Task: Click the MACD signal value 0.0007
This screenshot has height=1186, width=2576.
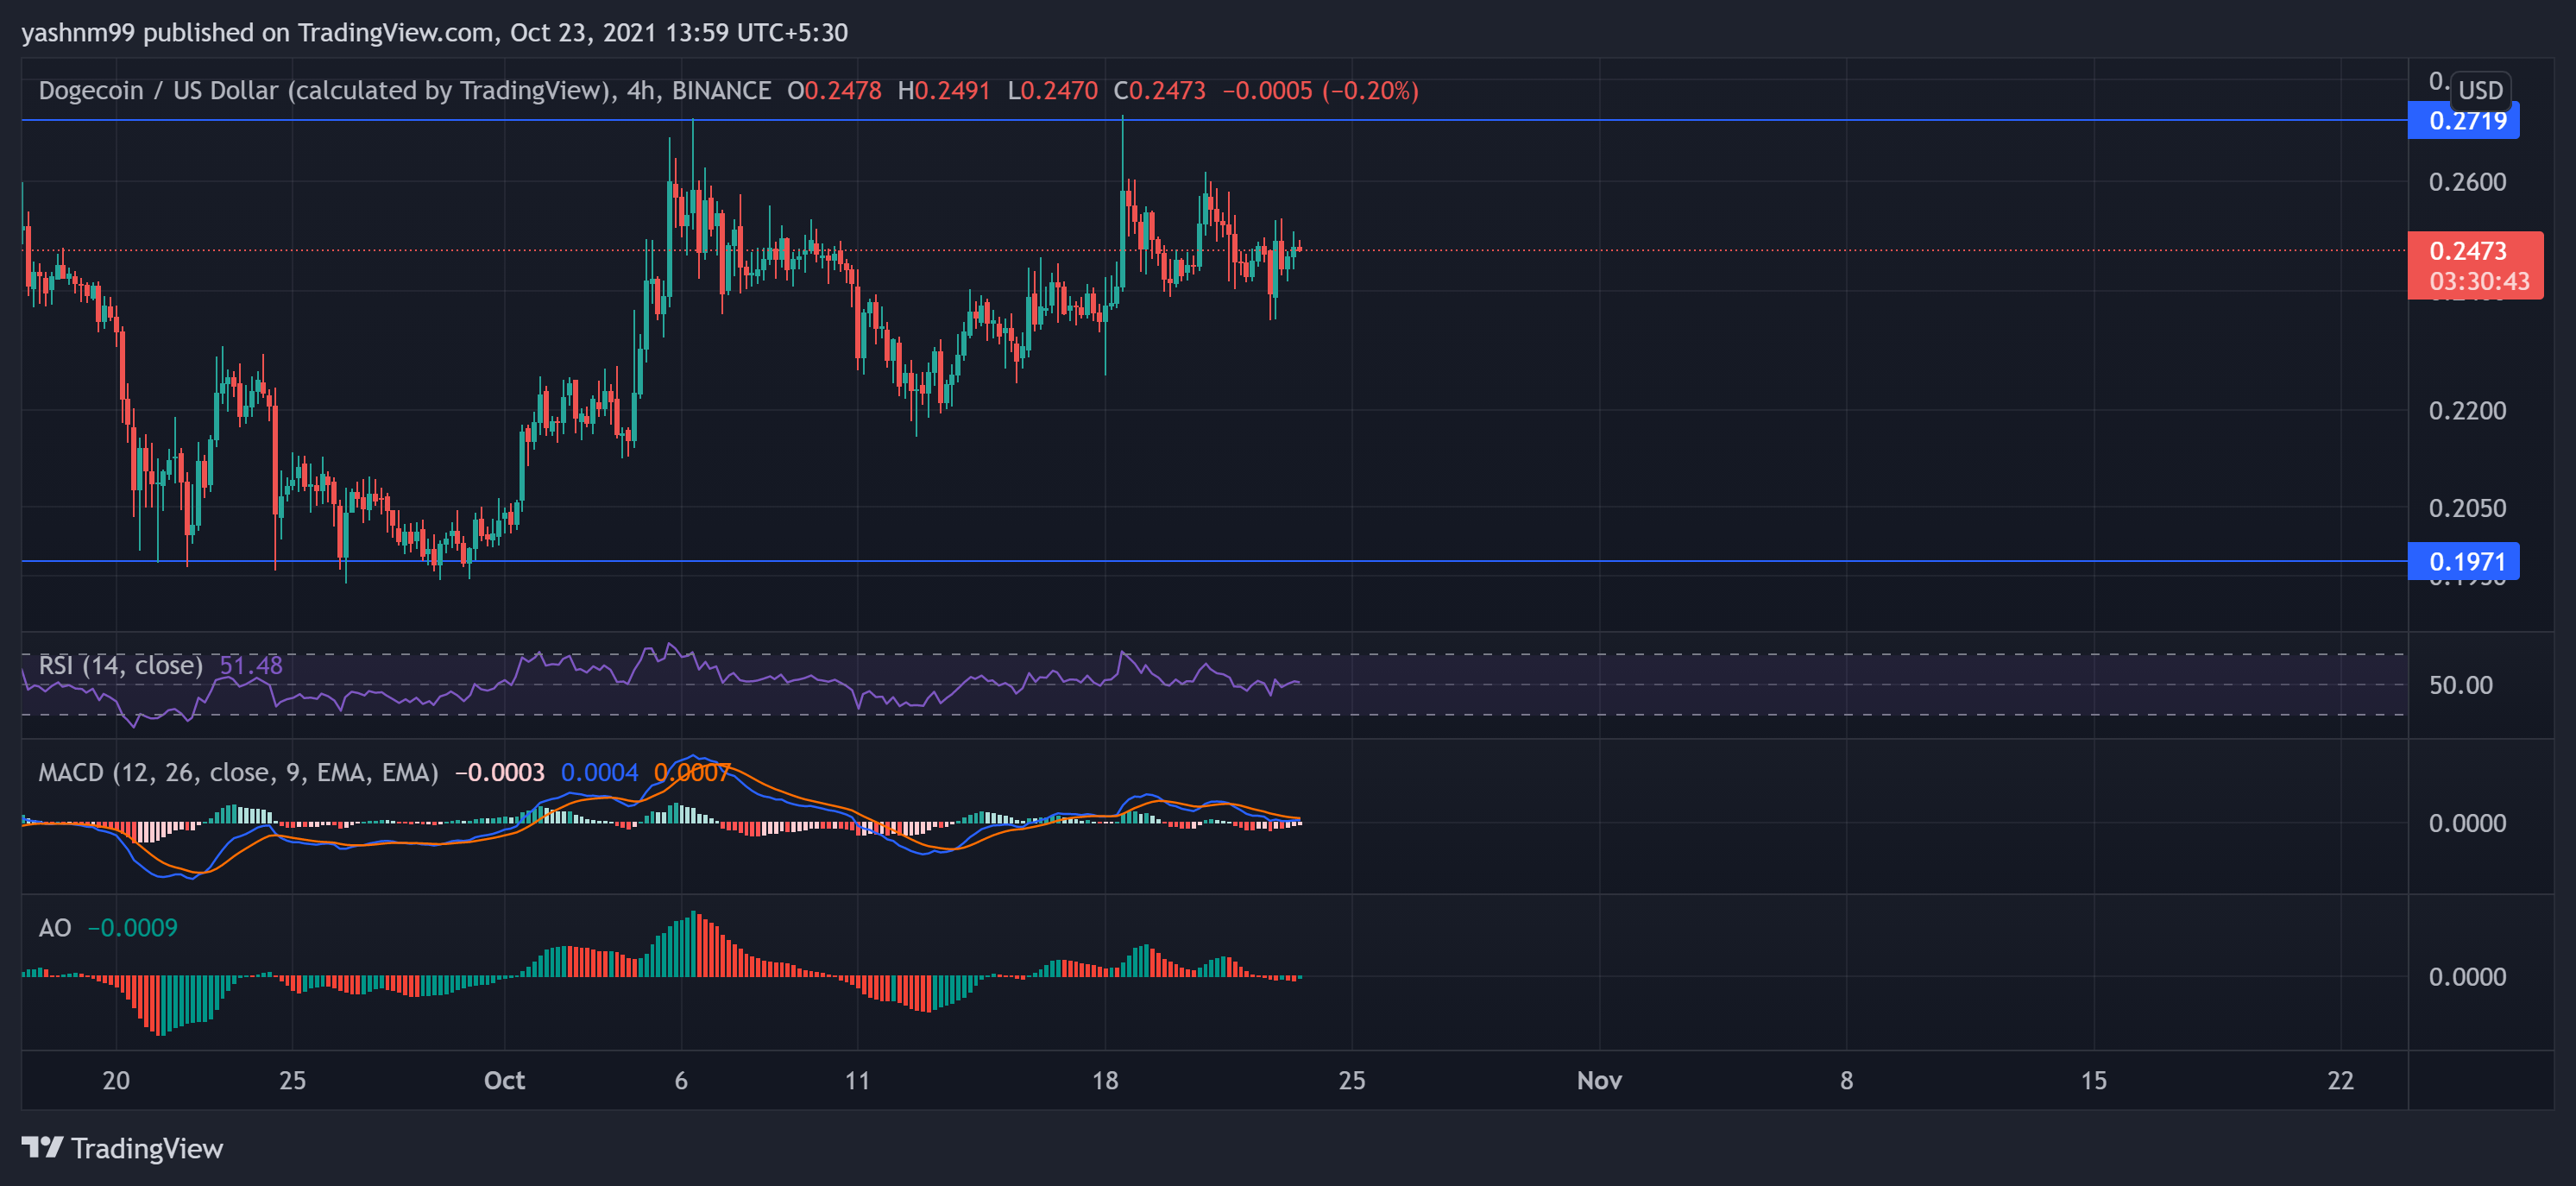Action: coord(692,772)
